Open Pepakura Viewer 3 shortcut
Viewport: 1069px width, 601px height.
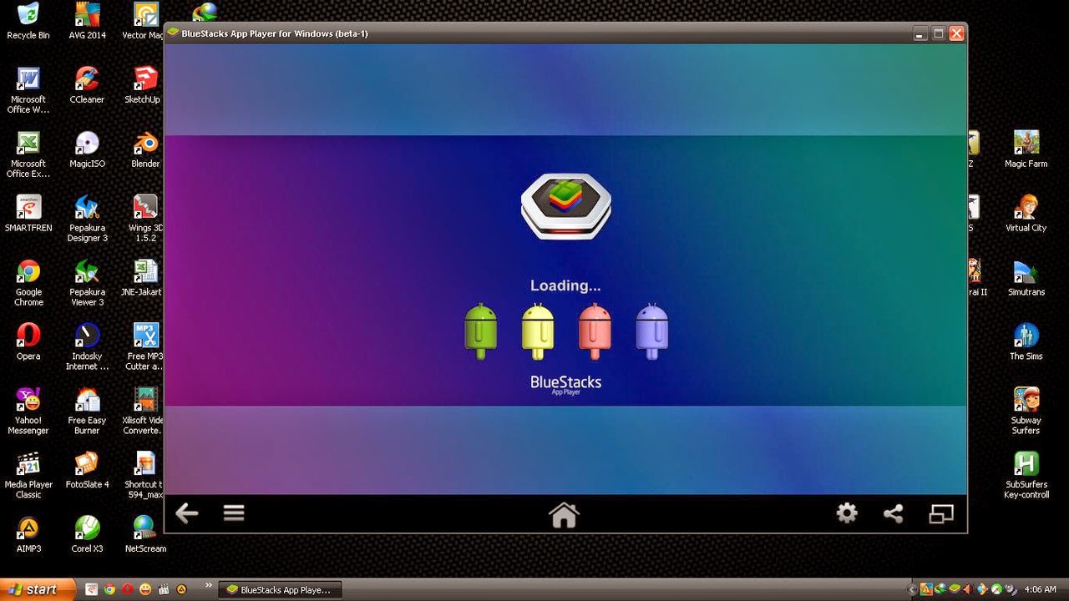(x=87, y=283)
